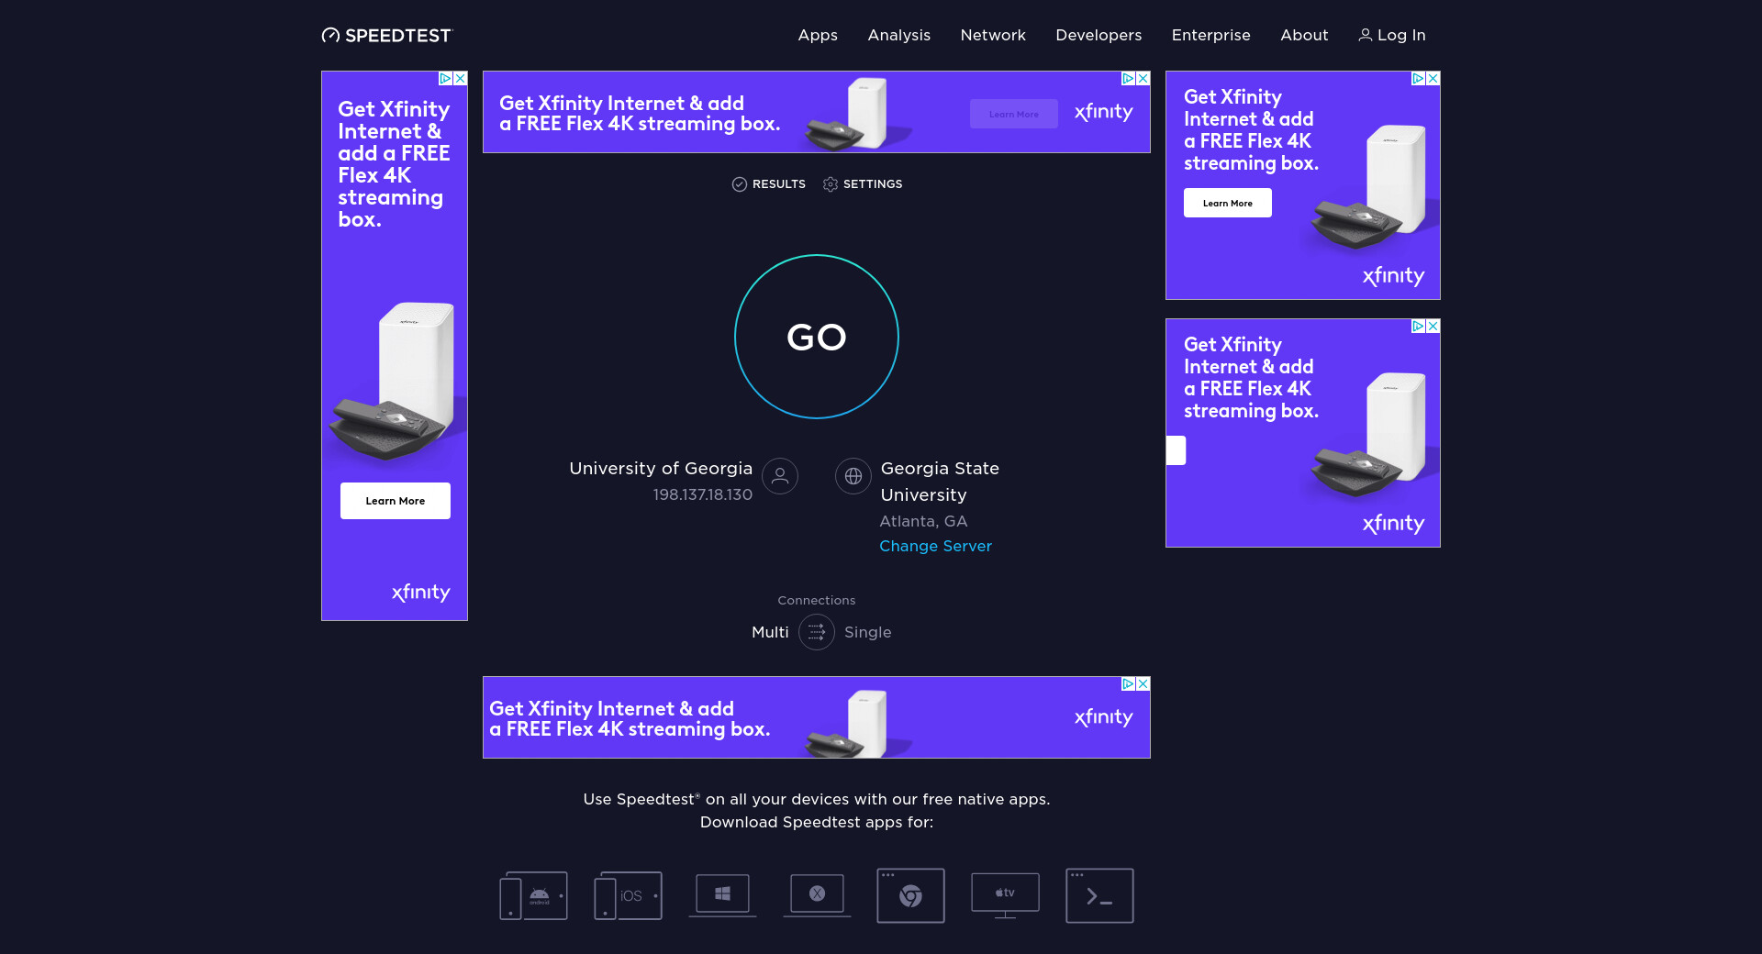Open the Apple TV app icon
Screen dimensions: 1762x954
(x=1005, y=895)
